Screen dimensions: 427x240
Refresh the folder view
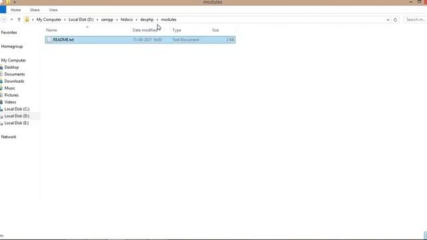(x=395, y=19)
